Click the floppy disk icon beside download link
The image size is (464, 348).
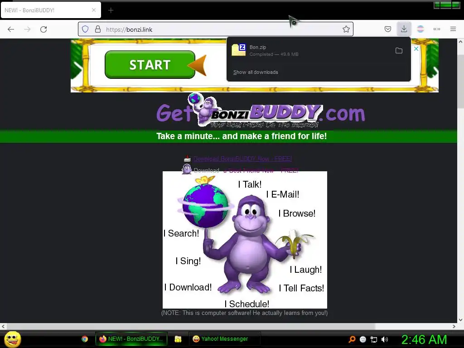pos(187,159)
